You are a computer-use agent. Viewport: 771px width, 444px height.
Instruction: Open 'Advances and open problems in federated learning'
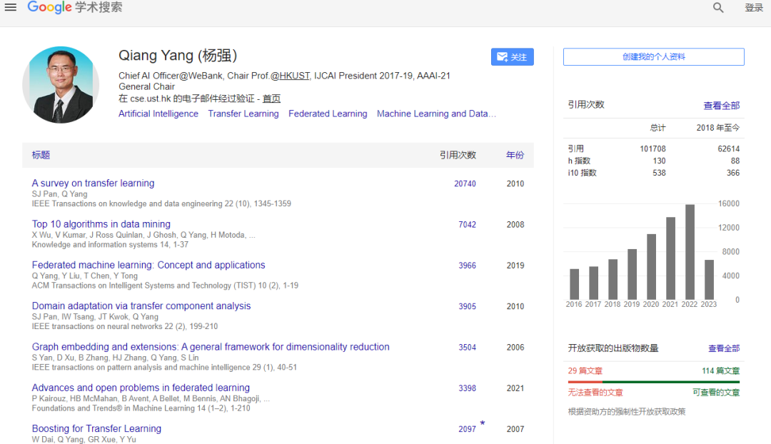point(141,388)
